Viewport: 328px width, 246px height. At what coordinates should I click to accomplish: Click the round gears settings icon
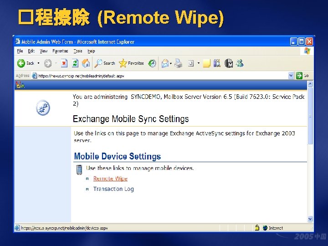pos(43,108)
